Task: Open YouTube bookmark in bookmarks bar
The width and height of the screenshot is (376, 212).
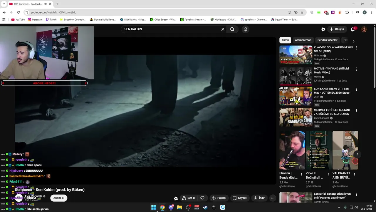Action: [x=18, y=20]
